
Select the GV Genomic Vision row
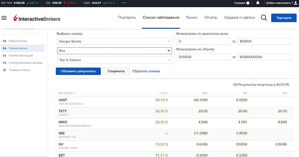[174, 146]
